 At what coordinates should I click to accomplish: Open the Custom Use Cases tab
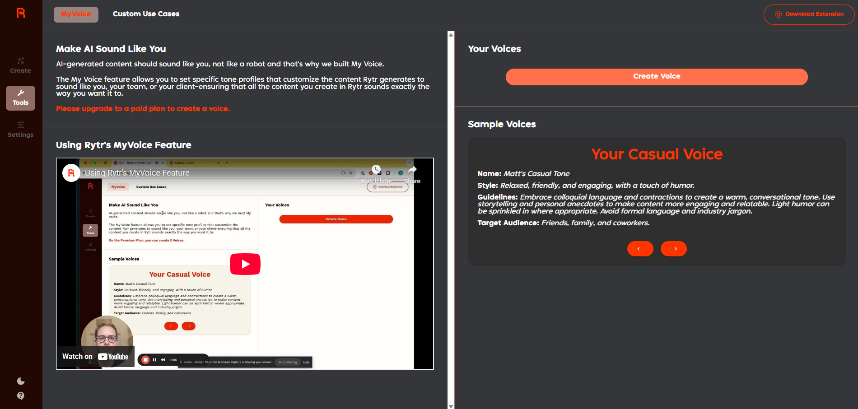click(146, 14)
